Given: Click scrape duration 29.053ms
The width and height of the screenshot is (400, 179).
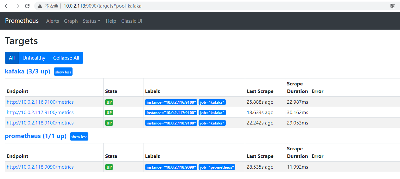Looking at the screenshot, I should [x=297, y=123].
